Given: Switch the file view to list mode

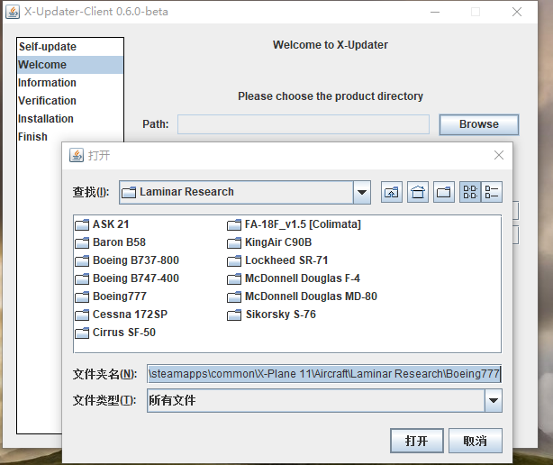Looking at the screenshot, I should pos(470,192).
